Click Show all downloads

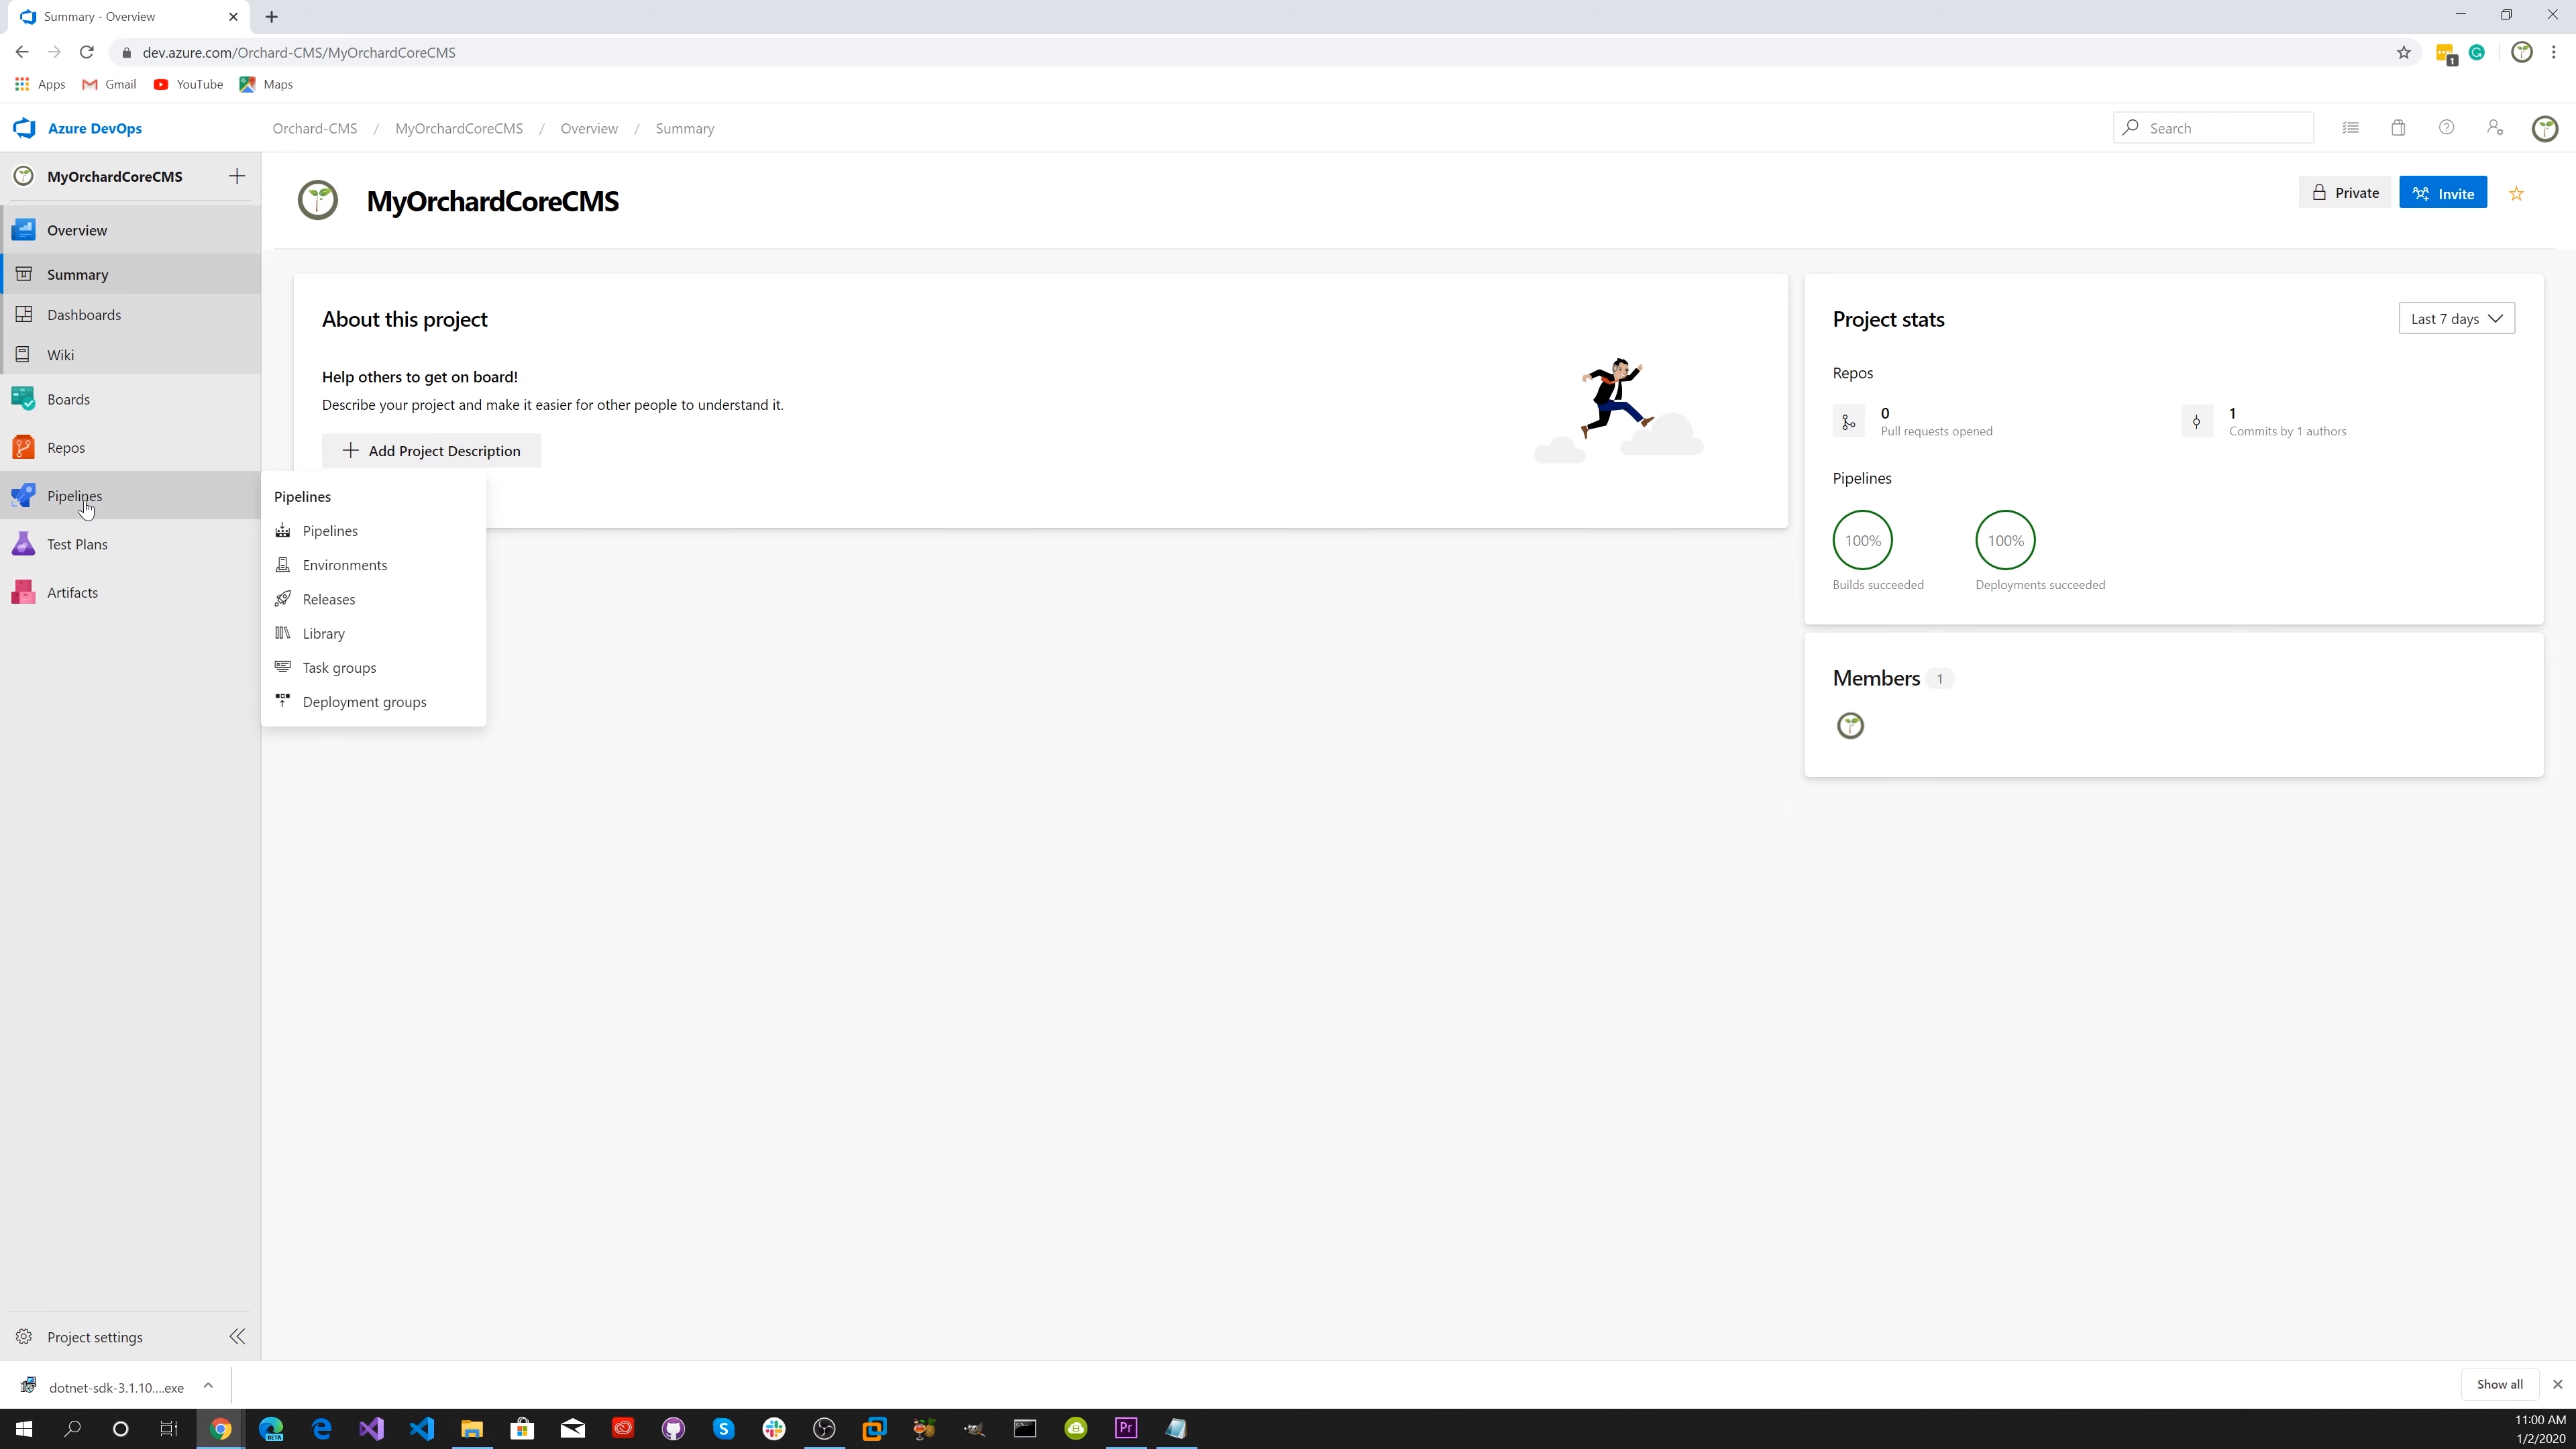click(2499, 1385)
